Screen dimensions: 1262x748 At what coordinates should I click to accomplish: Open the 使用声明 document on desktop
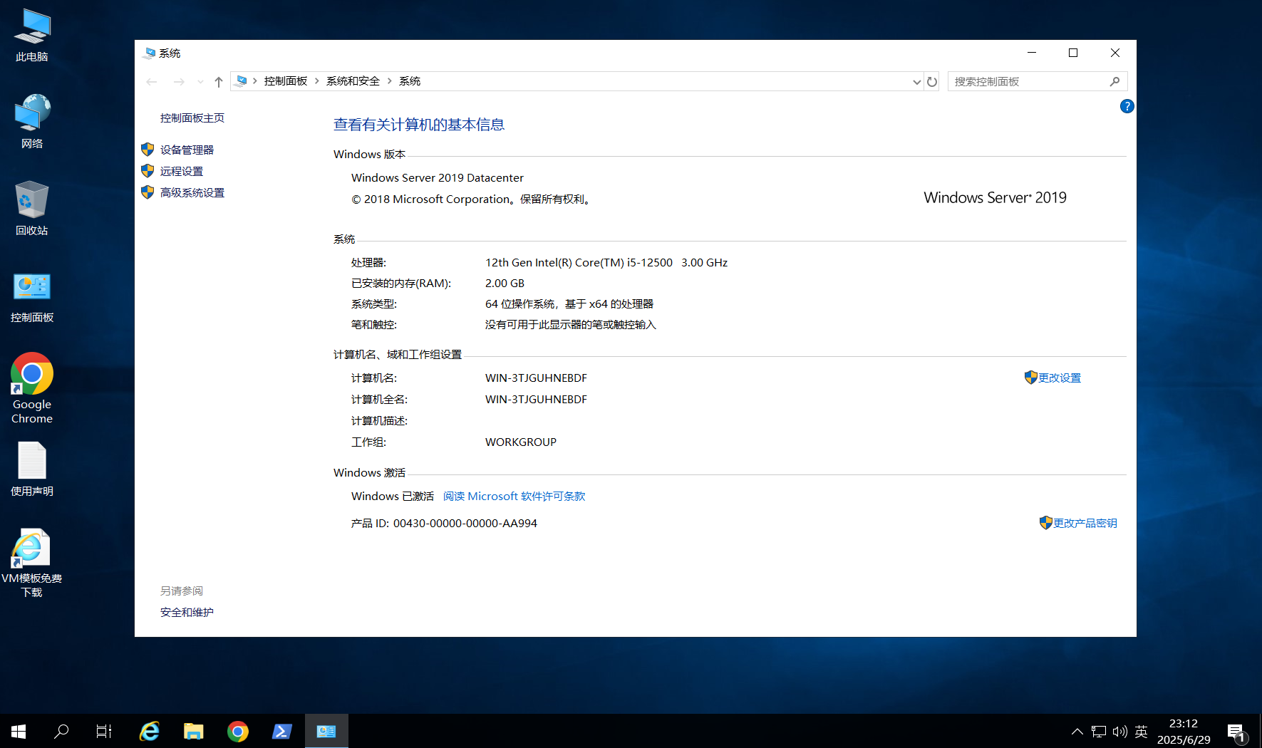pyautogui.click(x=32, y=469)
